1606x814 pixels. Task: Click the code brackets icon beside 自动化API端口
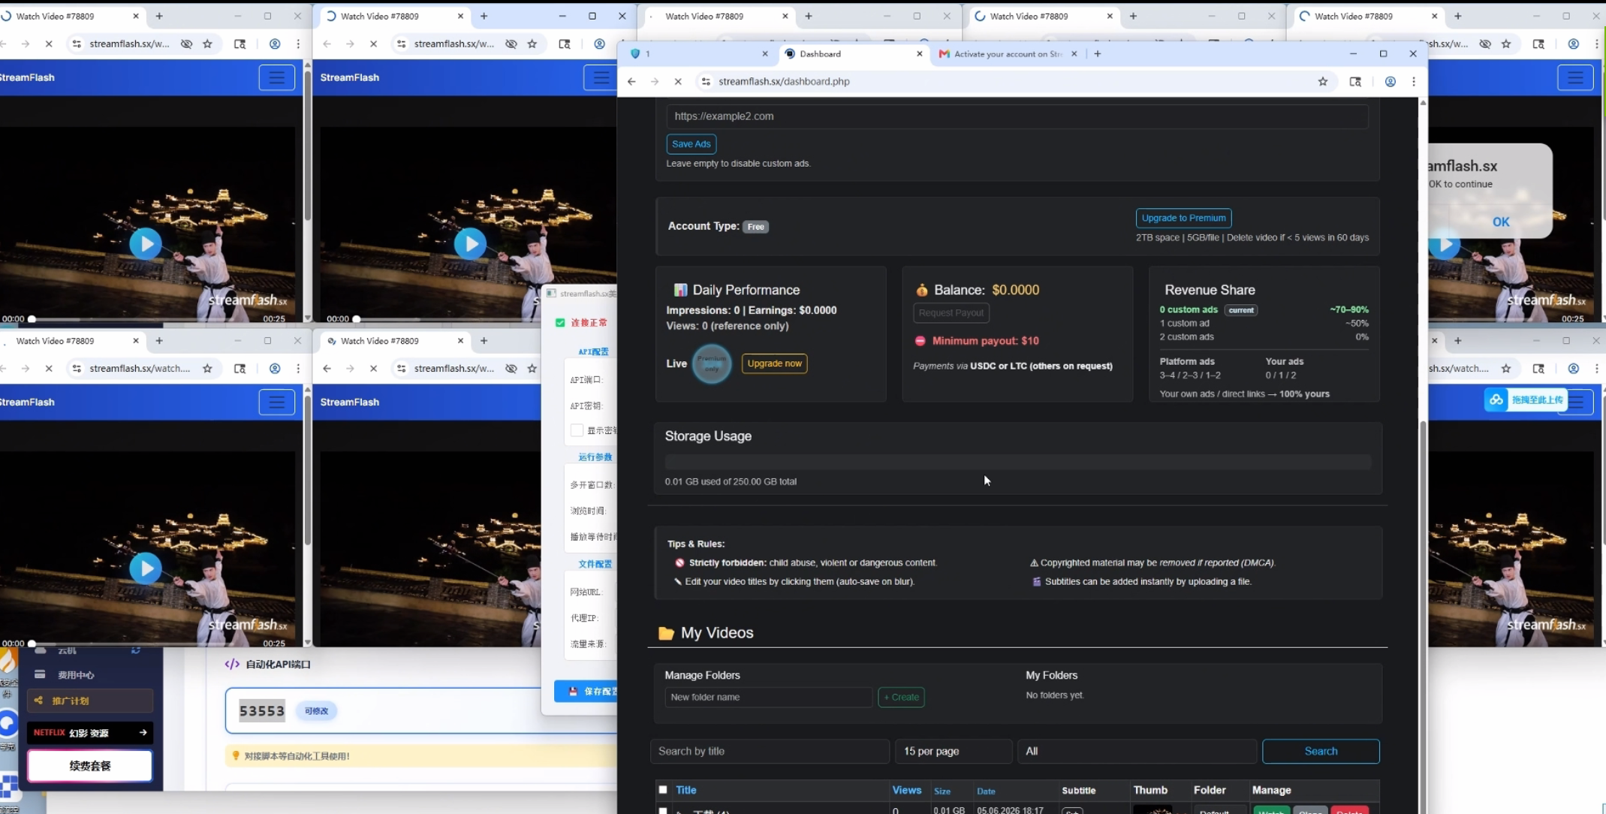[x=232, y=664]
